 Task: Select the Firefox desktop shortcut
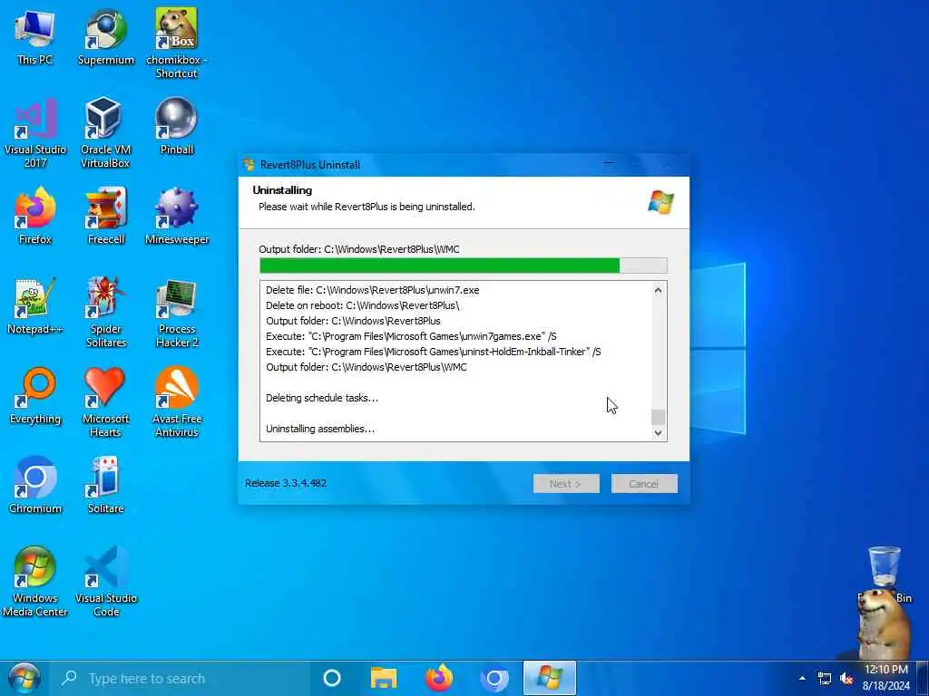[35, 216]
